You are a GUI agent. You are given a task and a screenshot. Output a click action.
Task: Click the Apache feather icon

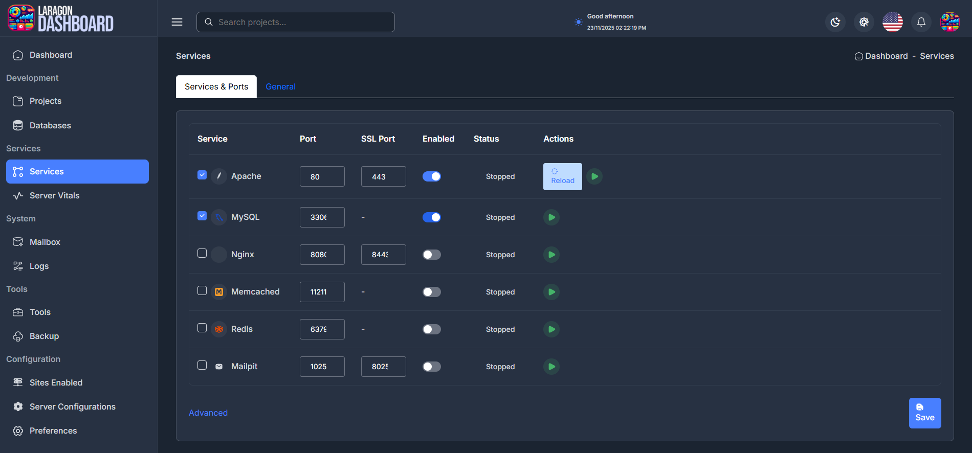pos(219,176)
